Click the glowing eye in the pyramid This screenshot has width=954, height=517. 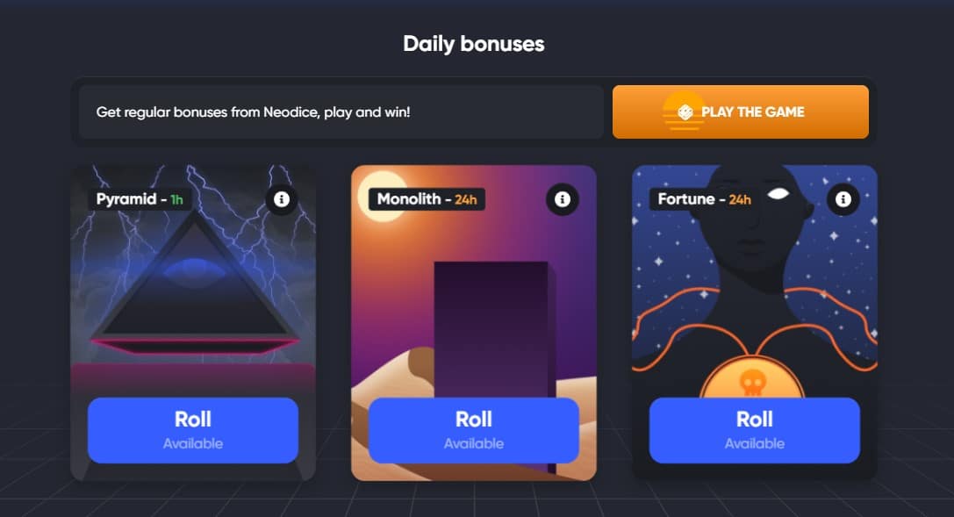click(x=195, y=270)
